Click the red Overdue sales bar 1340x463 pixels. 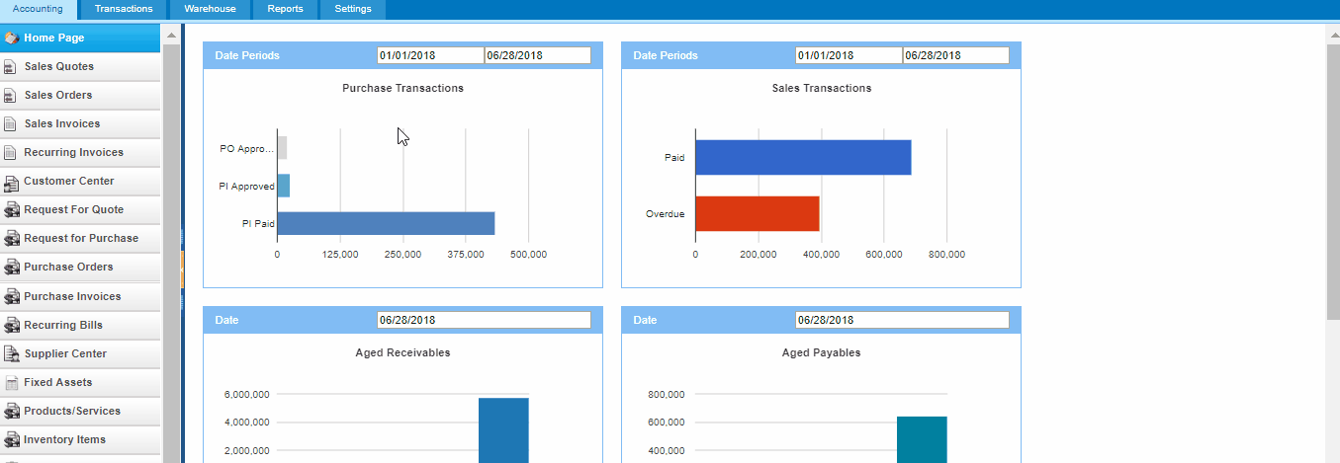(758, 213)
